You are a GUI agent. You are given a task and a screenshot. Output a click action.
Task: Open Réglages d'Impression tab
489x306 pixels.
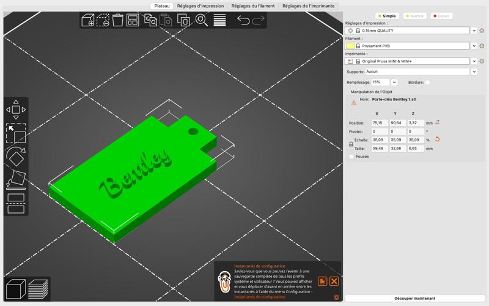[200, 6]
